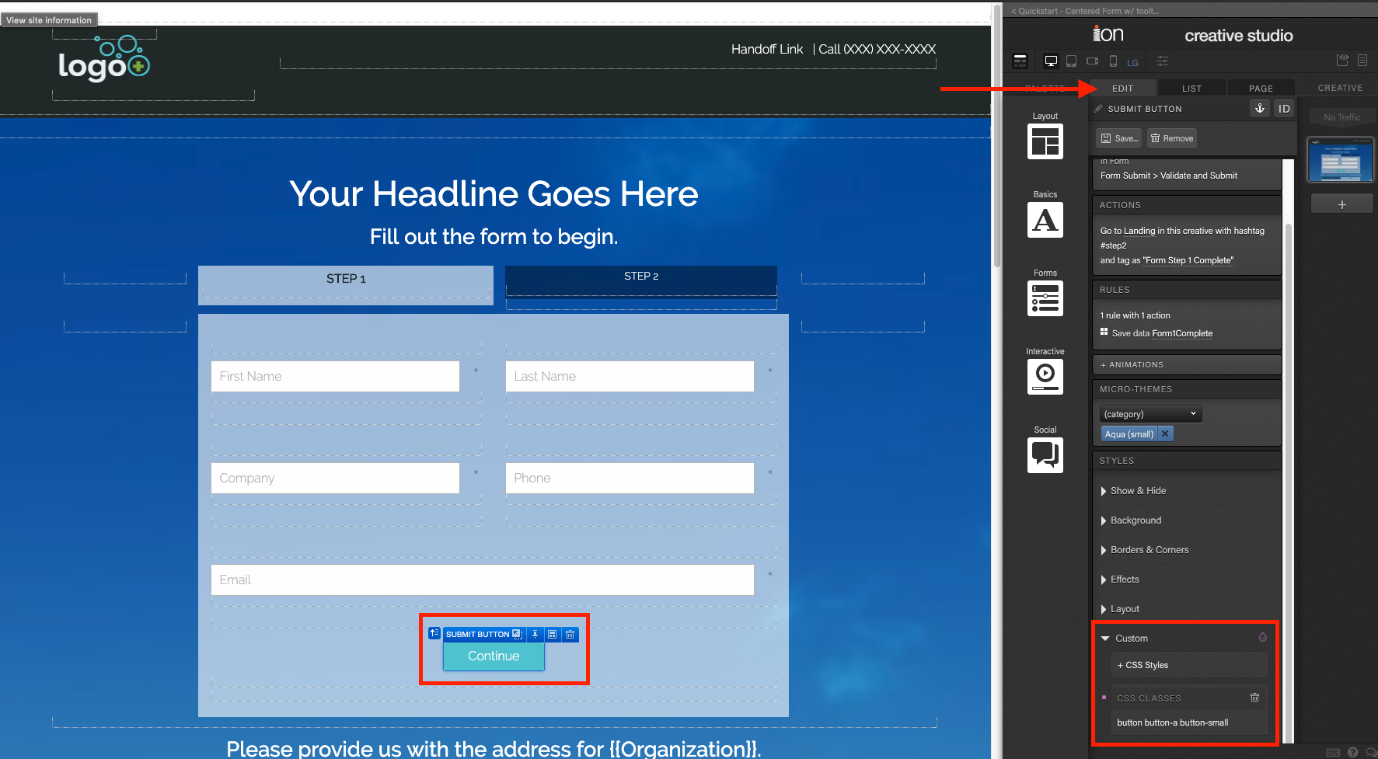Image resolution: width=1378 pixels, height=759 pixels.
Task: Click the Last Name input field
Action: (x=630, y=376)
